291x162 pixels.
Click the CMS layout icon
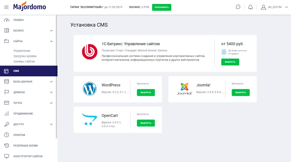pyautogui.click(x=6, y=71)
